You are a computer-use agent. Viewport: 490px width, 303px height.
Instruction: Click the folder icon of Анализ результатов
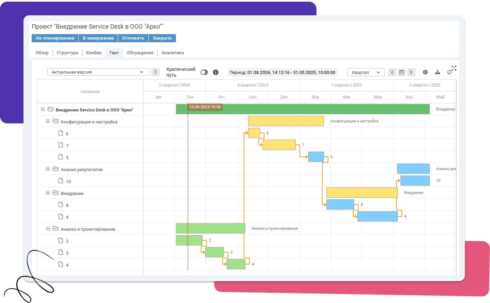55,169
